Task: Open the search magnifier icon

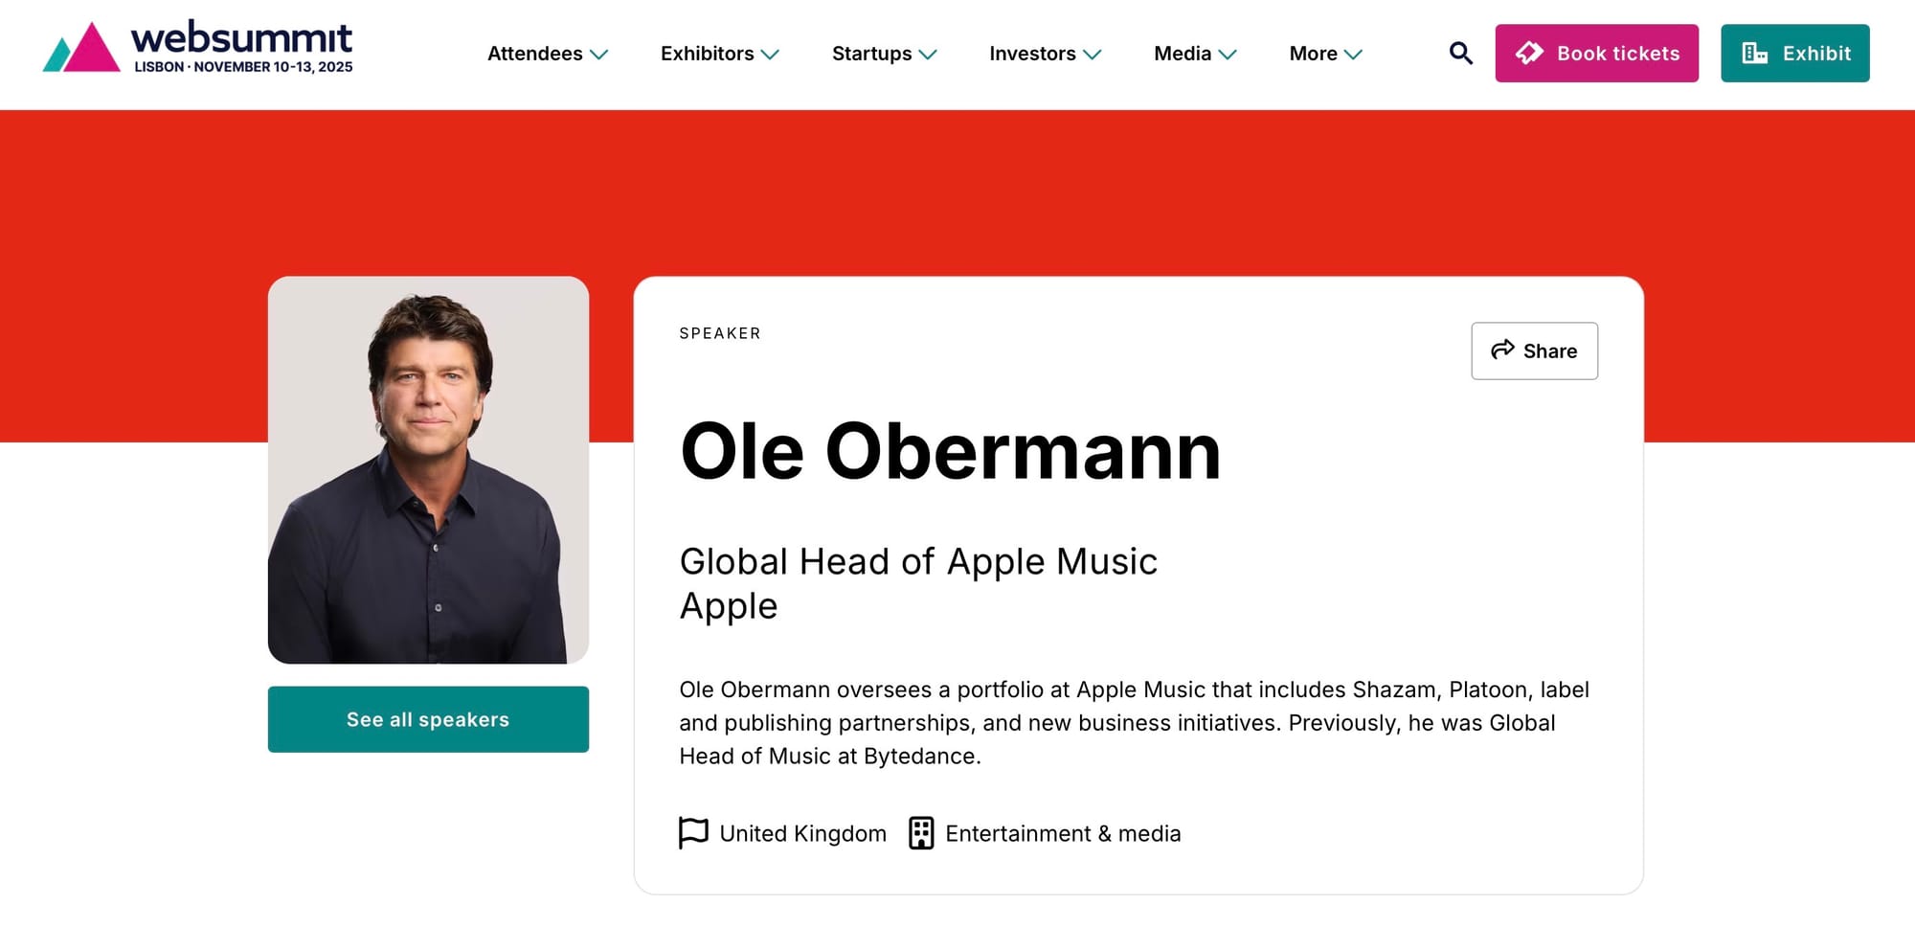Action: (x=1460, y=54)
